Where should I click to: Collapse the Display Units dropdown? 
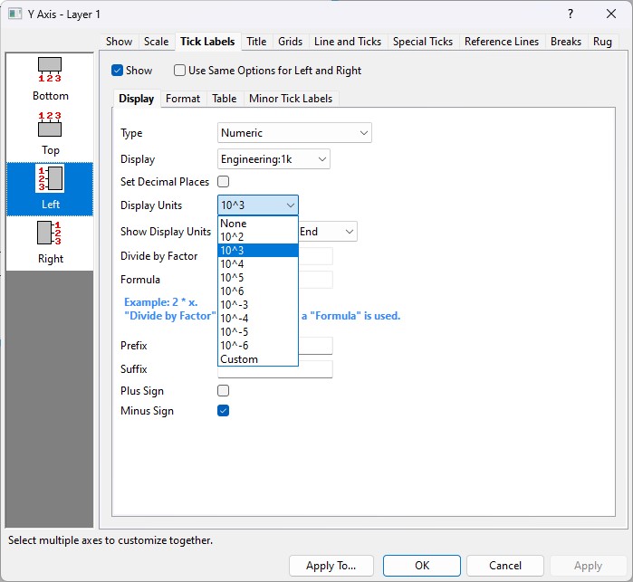(258, 205)
